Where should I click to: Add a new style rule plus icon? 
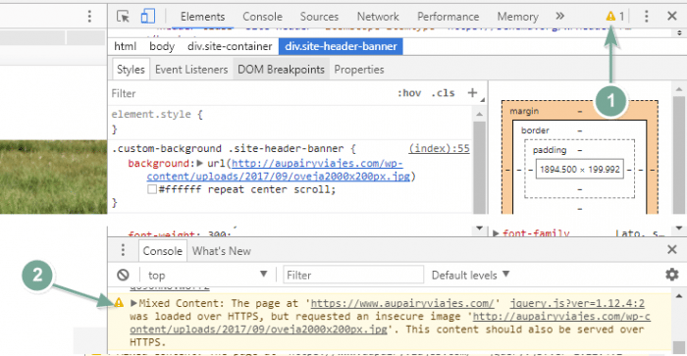click(472, 93)
